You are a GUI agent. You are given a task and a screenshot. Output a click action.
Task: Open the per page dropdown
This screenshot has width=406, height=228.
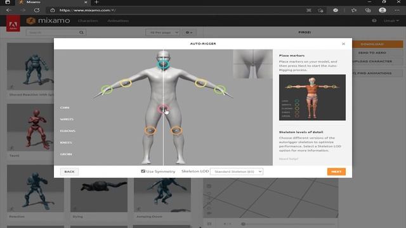tap(162, 32)
